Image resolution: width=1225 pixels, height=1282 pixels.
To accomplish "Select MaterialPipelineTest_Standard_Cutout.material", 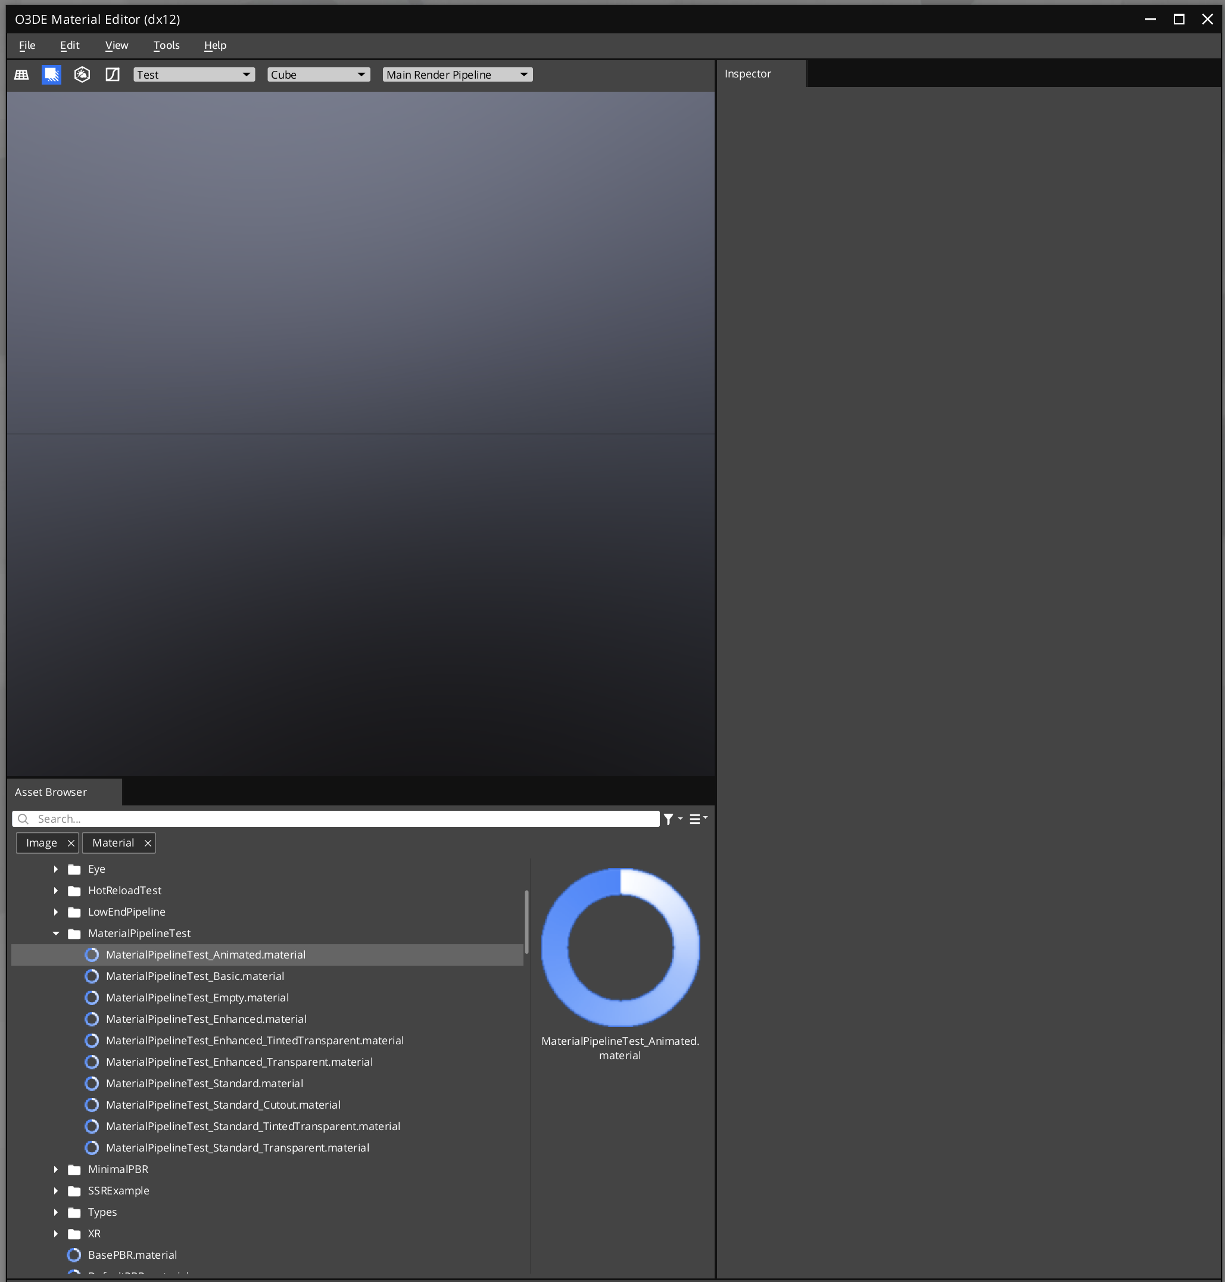I will tap(223, 1104).
